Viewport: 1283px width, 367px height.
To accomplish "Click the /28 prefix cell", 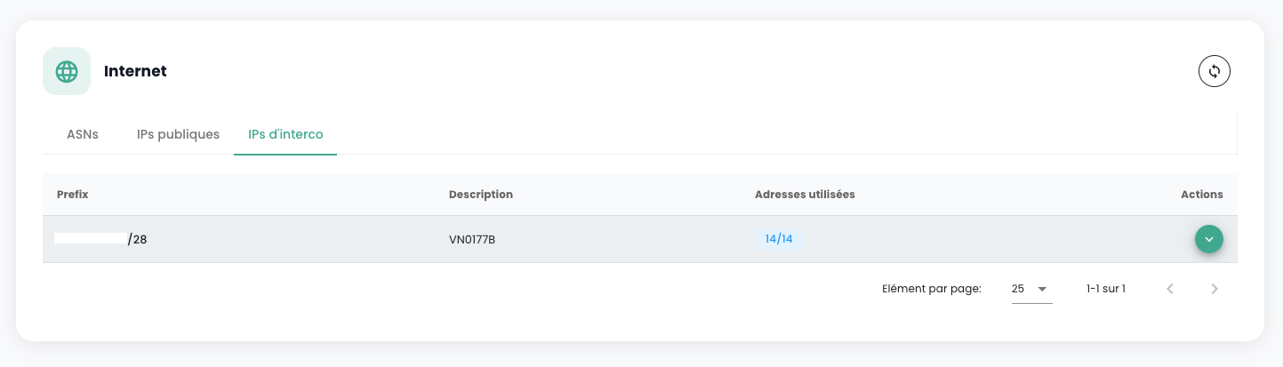I will pos(137,239).
